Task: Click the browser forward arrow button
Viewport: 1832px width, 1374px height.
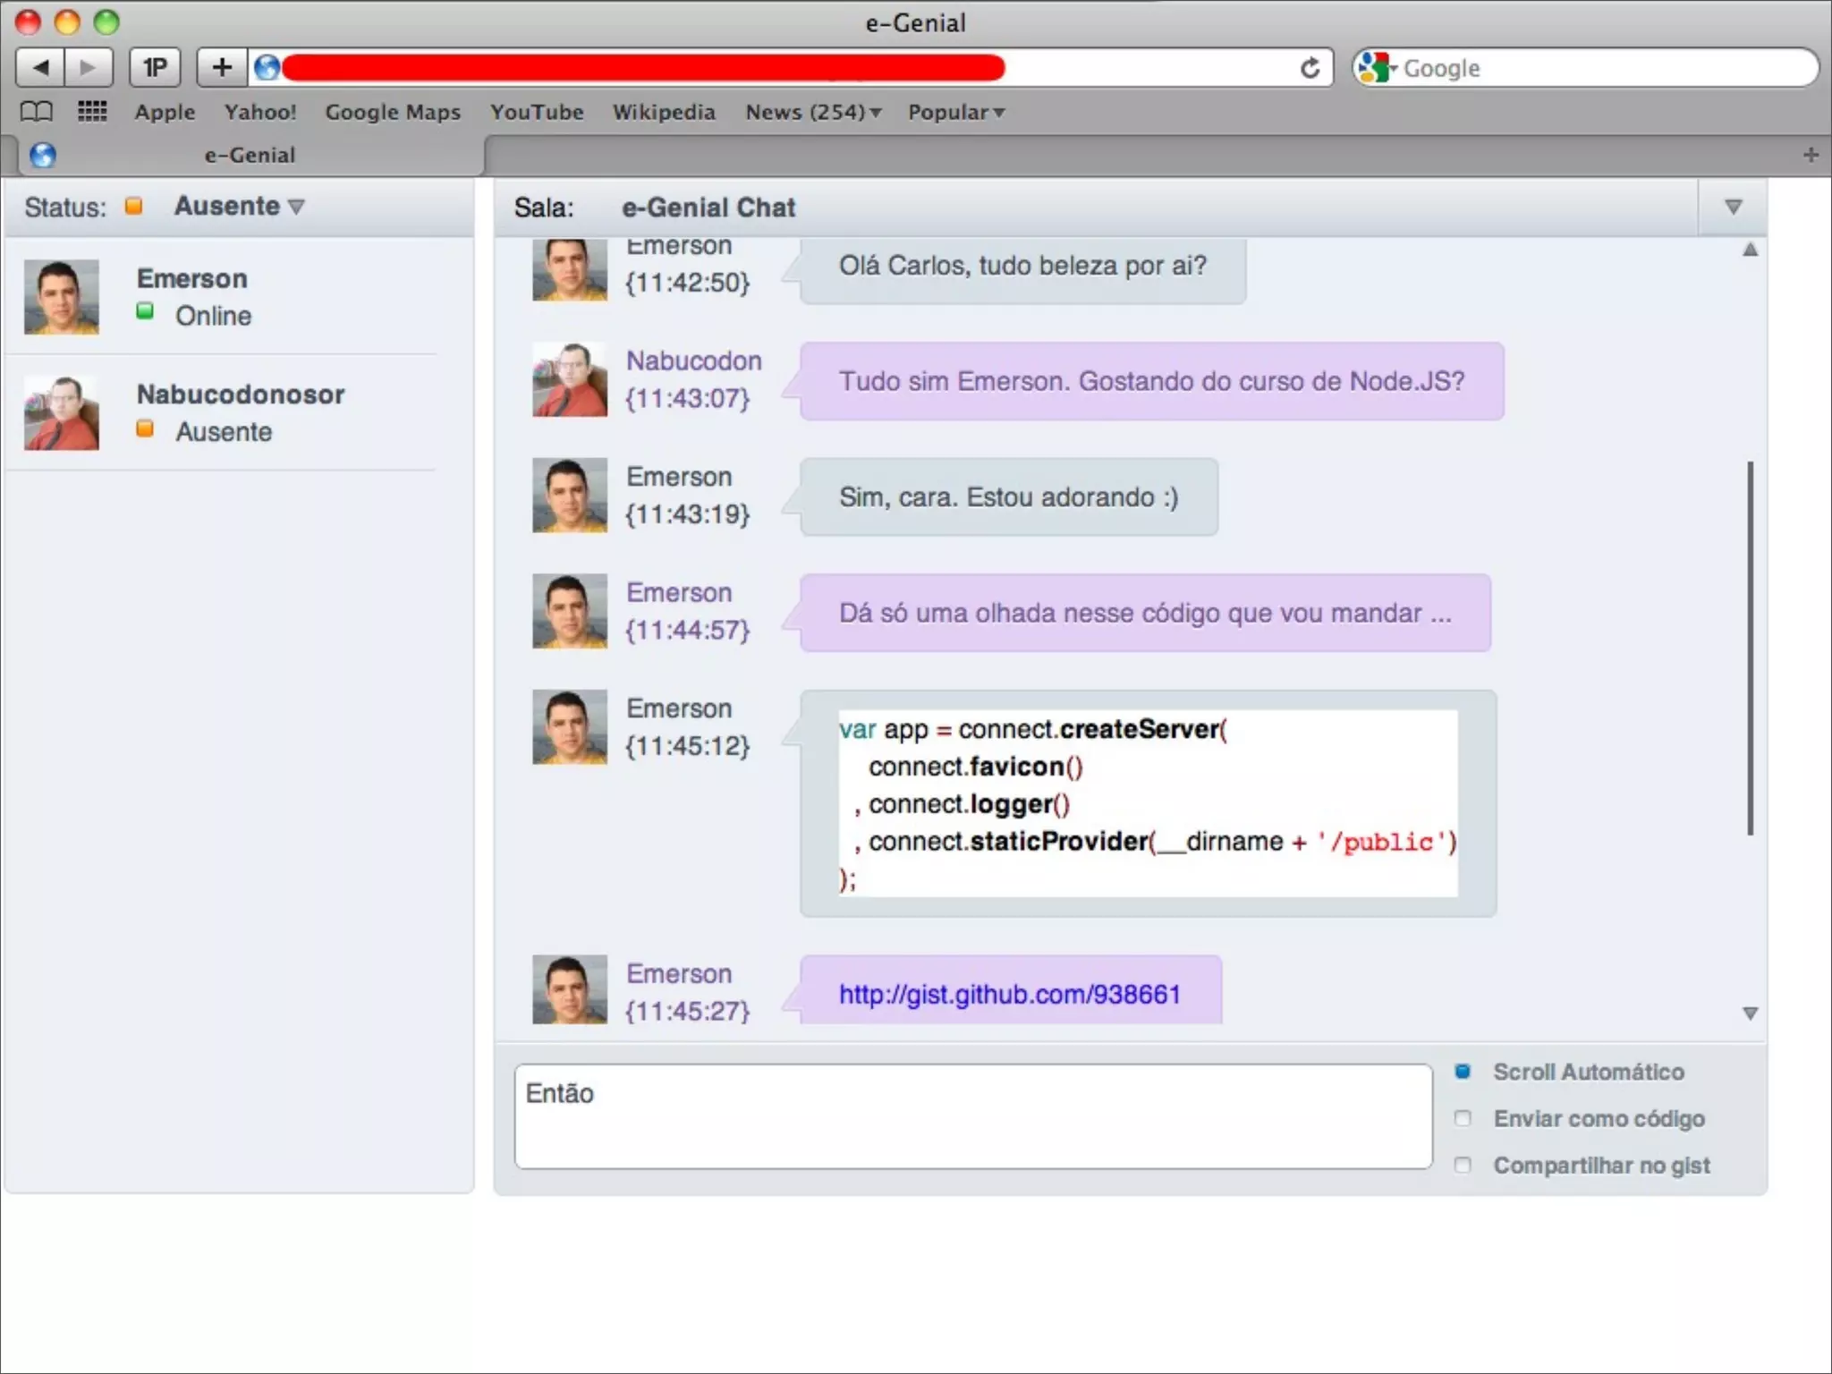Action: (x=88, y=67)
